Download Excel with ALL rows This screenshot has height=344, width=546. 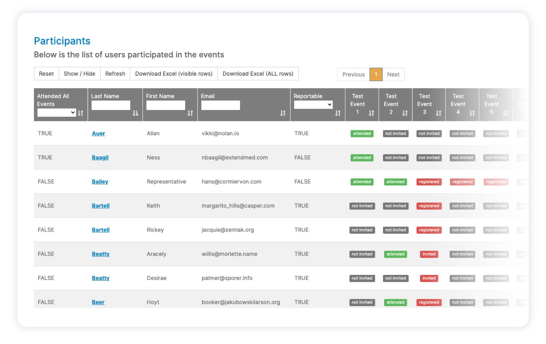258,74
